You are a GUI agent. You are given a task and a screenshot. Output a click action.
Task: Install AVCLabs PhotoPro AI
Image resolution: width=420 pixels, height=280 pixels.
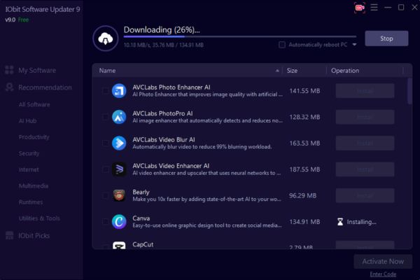coord(365,117)
